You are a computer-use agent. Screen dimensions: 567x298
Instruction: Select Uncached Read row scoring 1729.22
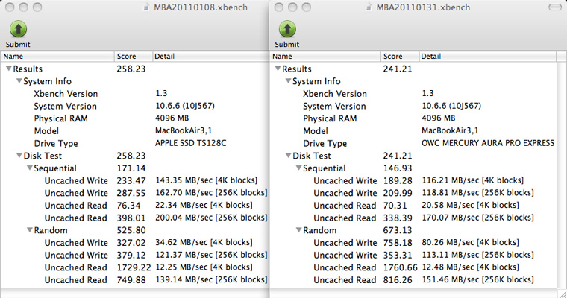[x=134, y=267]
